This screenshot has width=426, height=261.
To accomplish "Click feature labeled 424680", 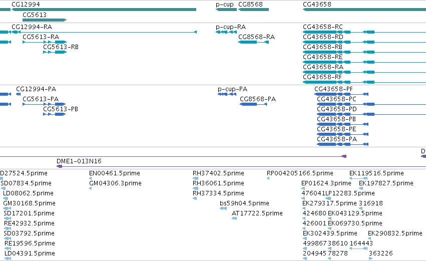I will pos(314,213).
